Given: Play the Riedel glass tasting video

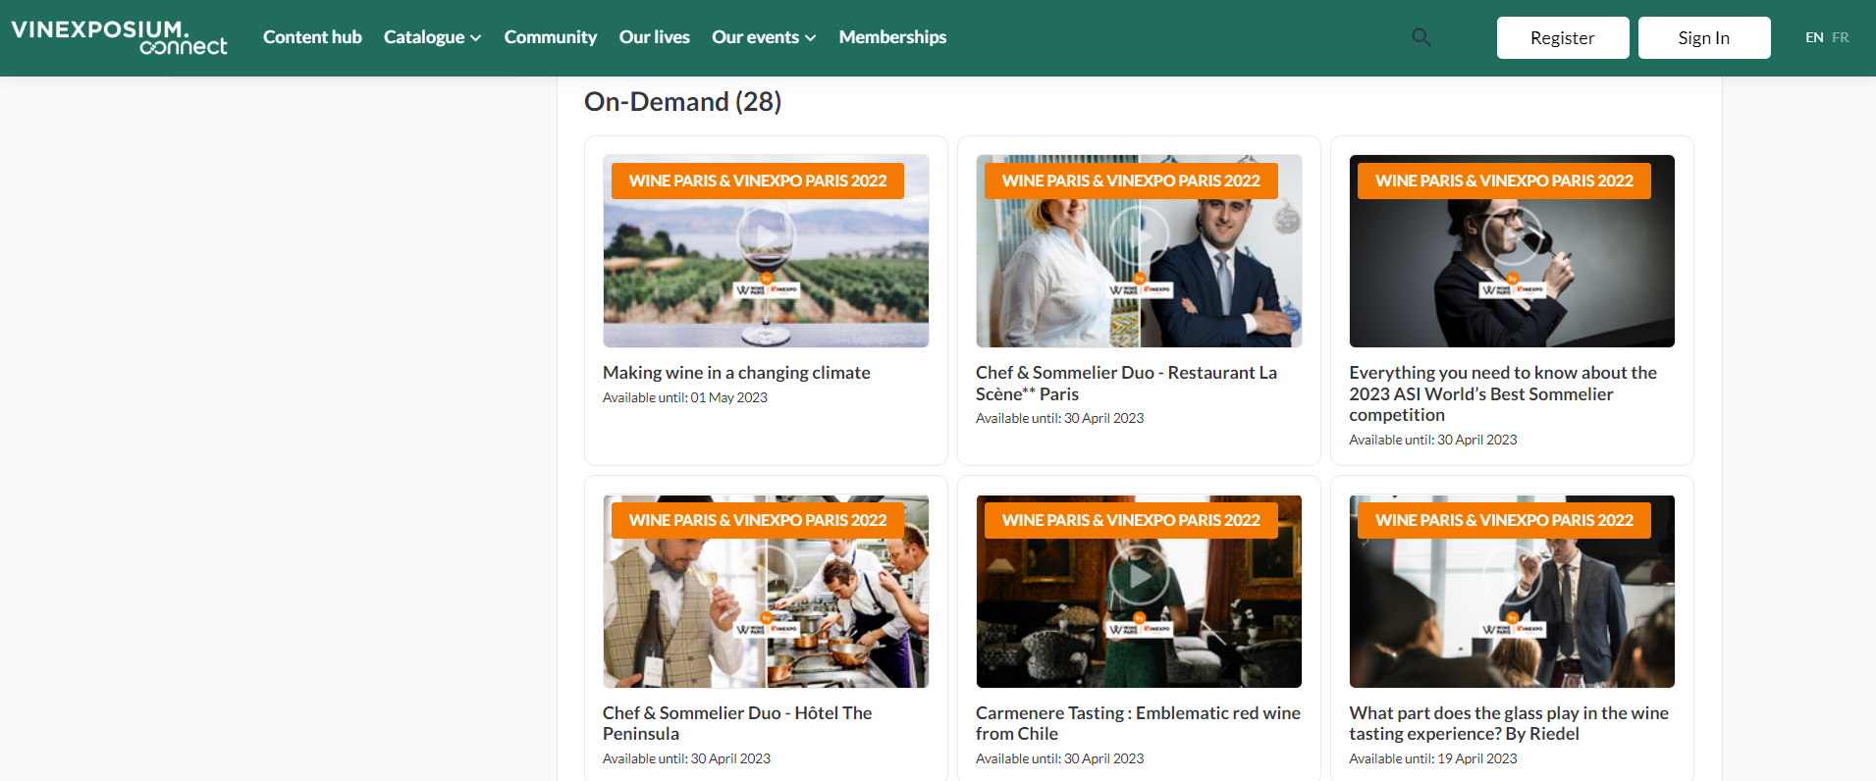Looking at the screenshot, I should click(1512, 576).
